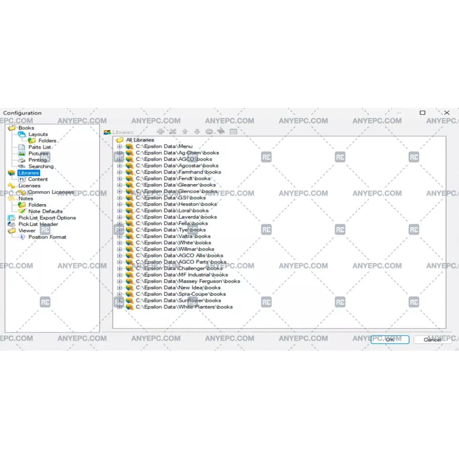This screenshot has height=459, width=459.
Task: Expand the Challenger\books library node
Action: [x=119, y=269]
